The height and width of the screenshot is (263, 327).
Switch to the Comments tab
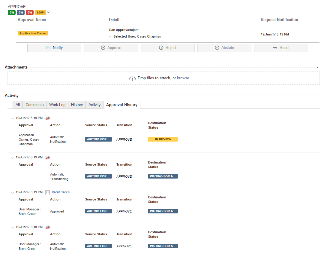click(x=34, y=105)
